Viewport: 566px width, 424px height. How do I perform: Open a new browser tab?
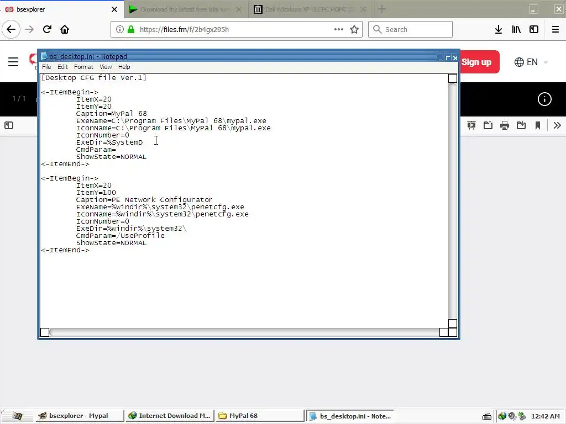coord(381,9)
